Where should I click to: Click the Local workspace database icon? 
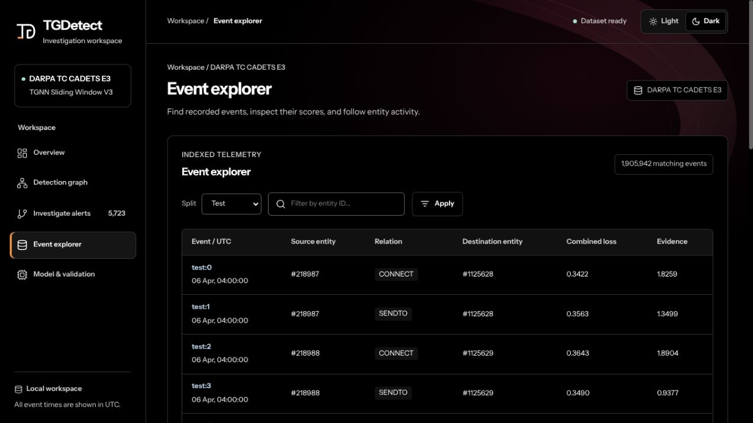(x=18, y=389)
